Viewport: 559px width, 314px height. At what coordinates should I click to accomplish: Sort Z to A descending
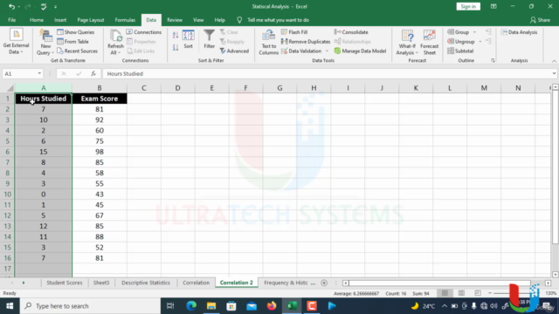coord(176,47)
